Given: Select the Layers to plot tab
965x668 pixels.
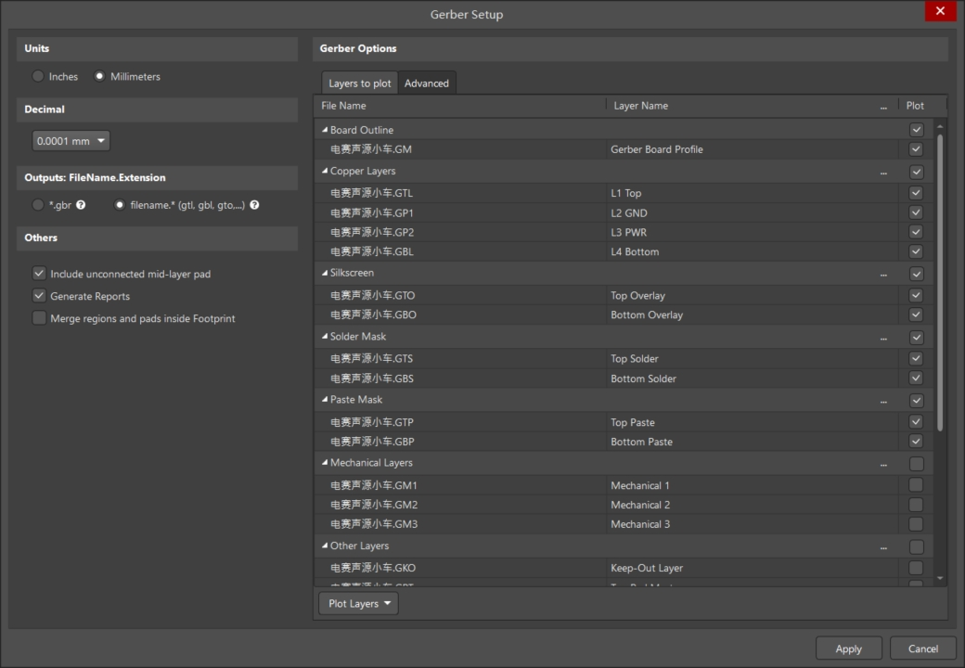Looking at the screenshot, I should click(x=360, y=83).
